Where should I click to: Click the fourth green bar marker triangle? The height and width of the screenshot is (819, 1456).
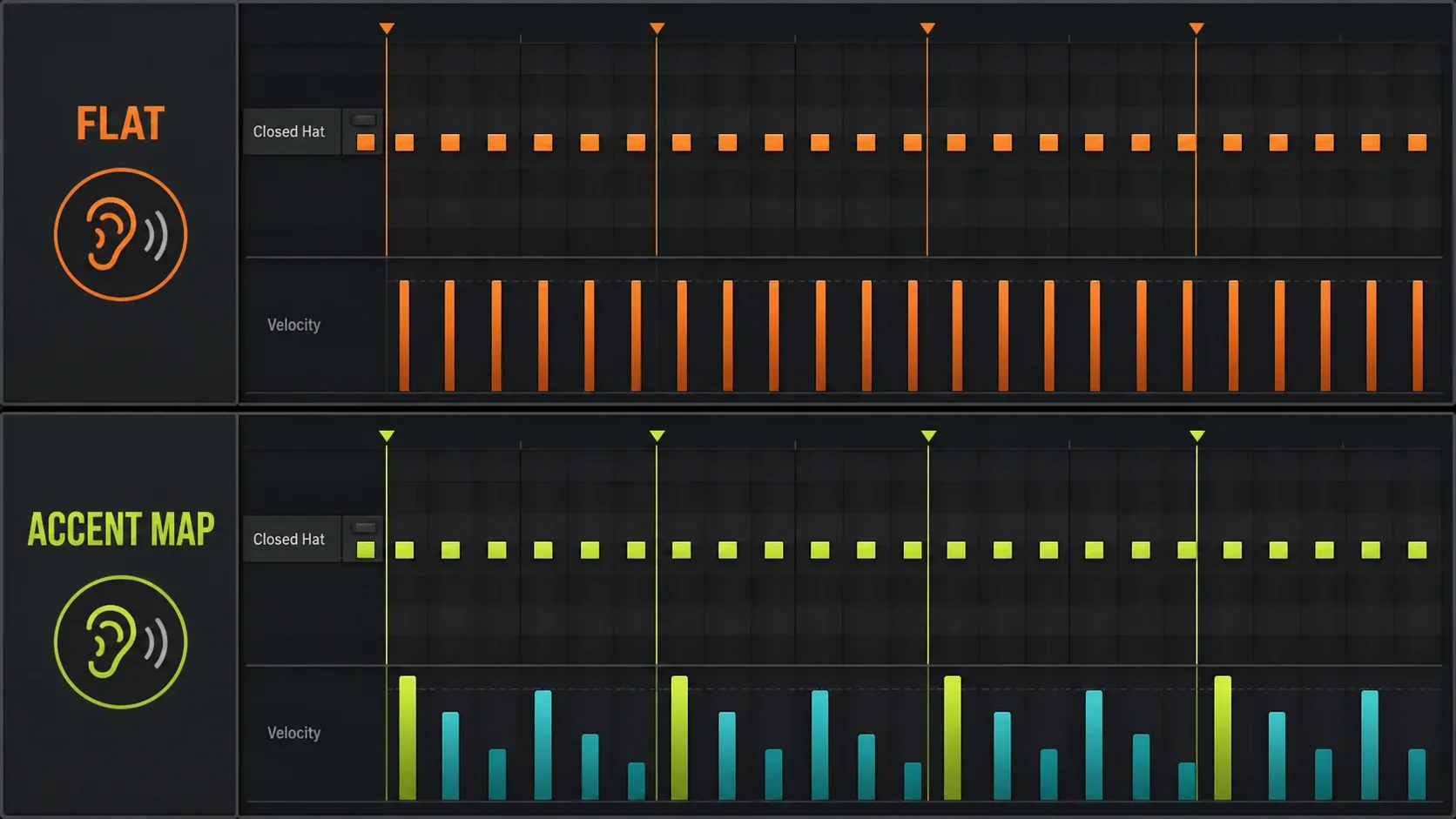(1197, 436)
